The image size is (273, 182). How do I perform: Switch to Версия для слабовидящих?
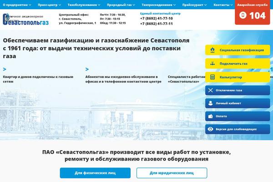click(x=238, y=129)
